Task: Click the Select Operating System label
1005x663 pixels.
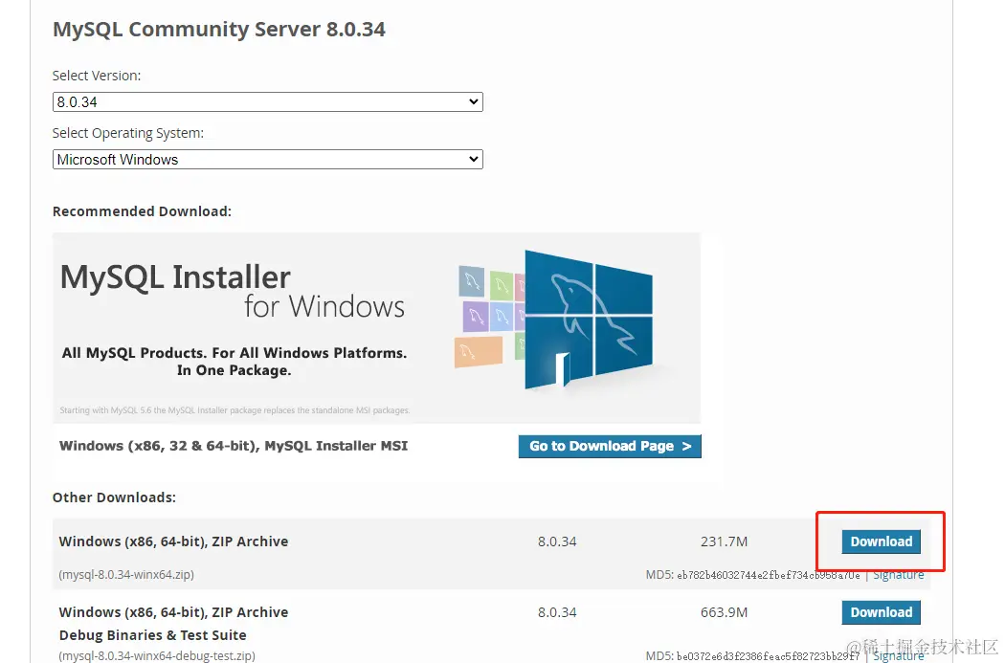Action: 128,133
